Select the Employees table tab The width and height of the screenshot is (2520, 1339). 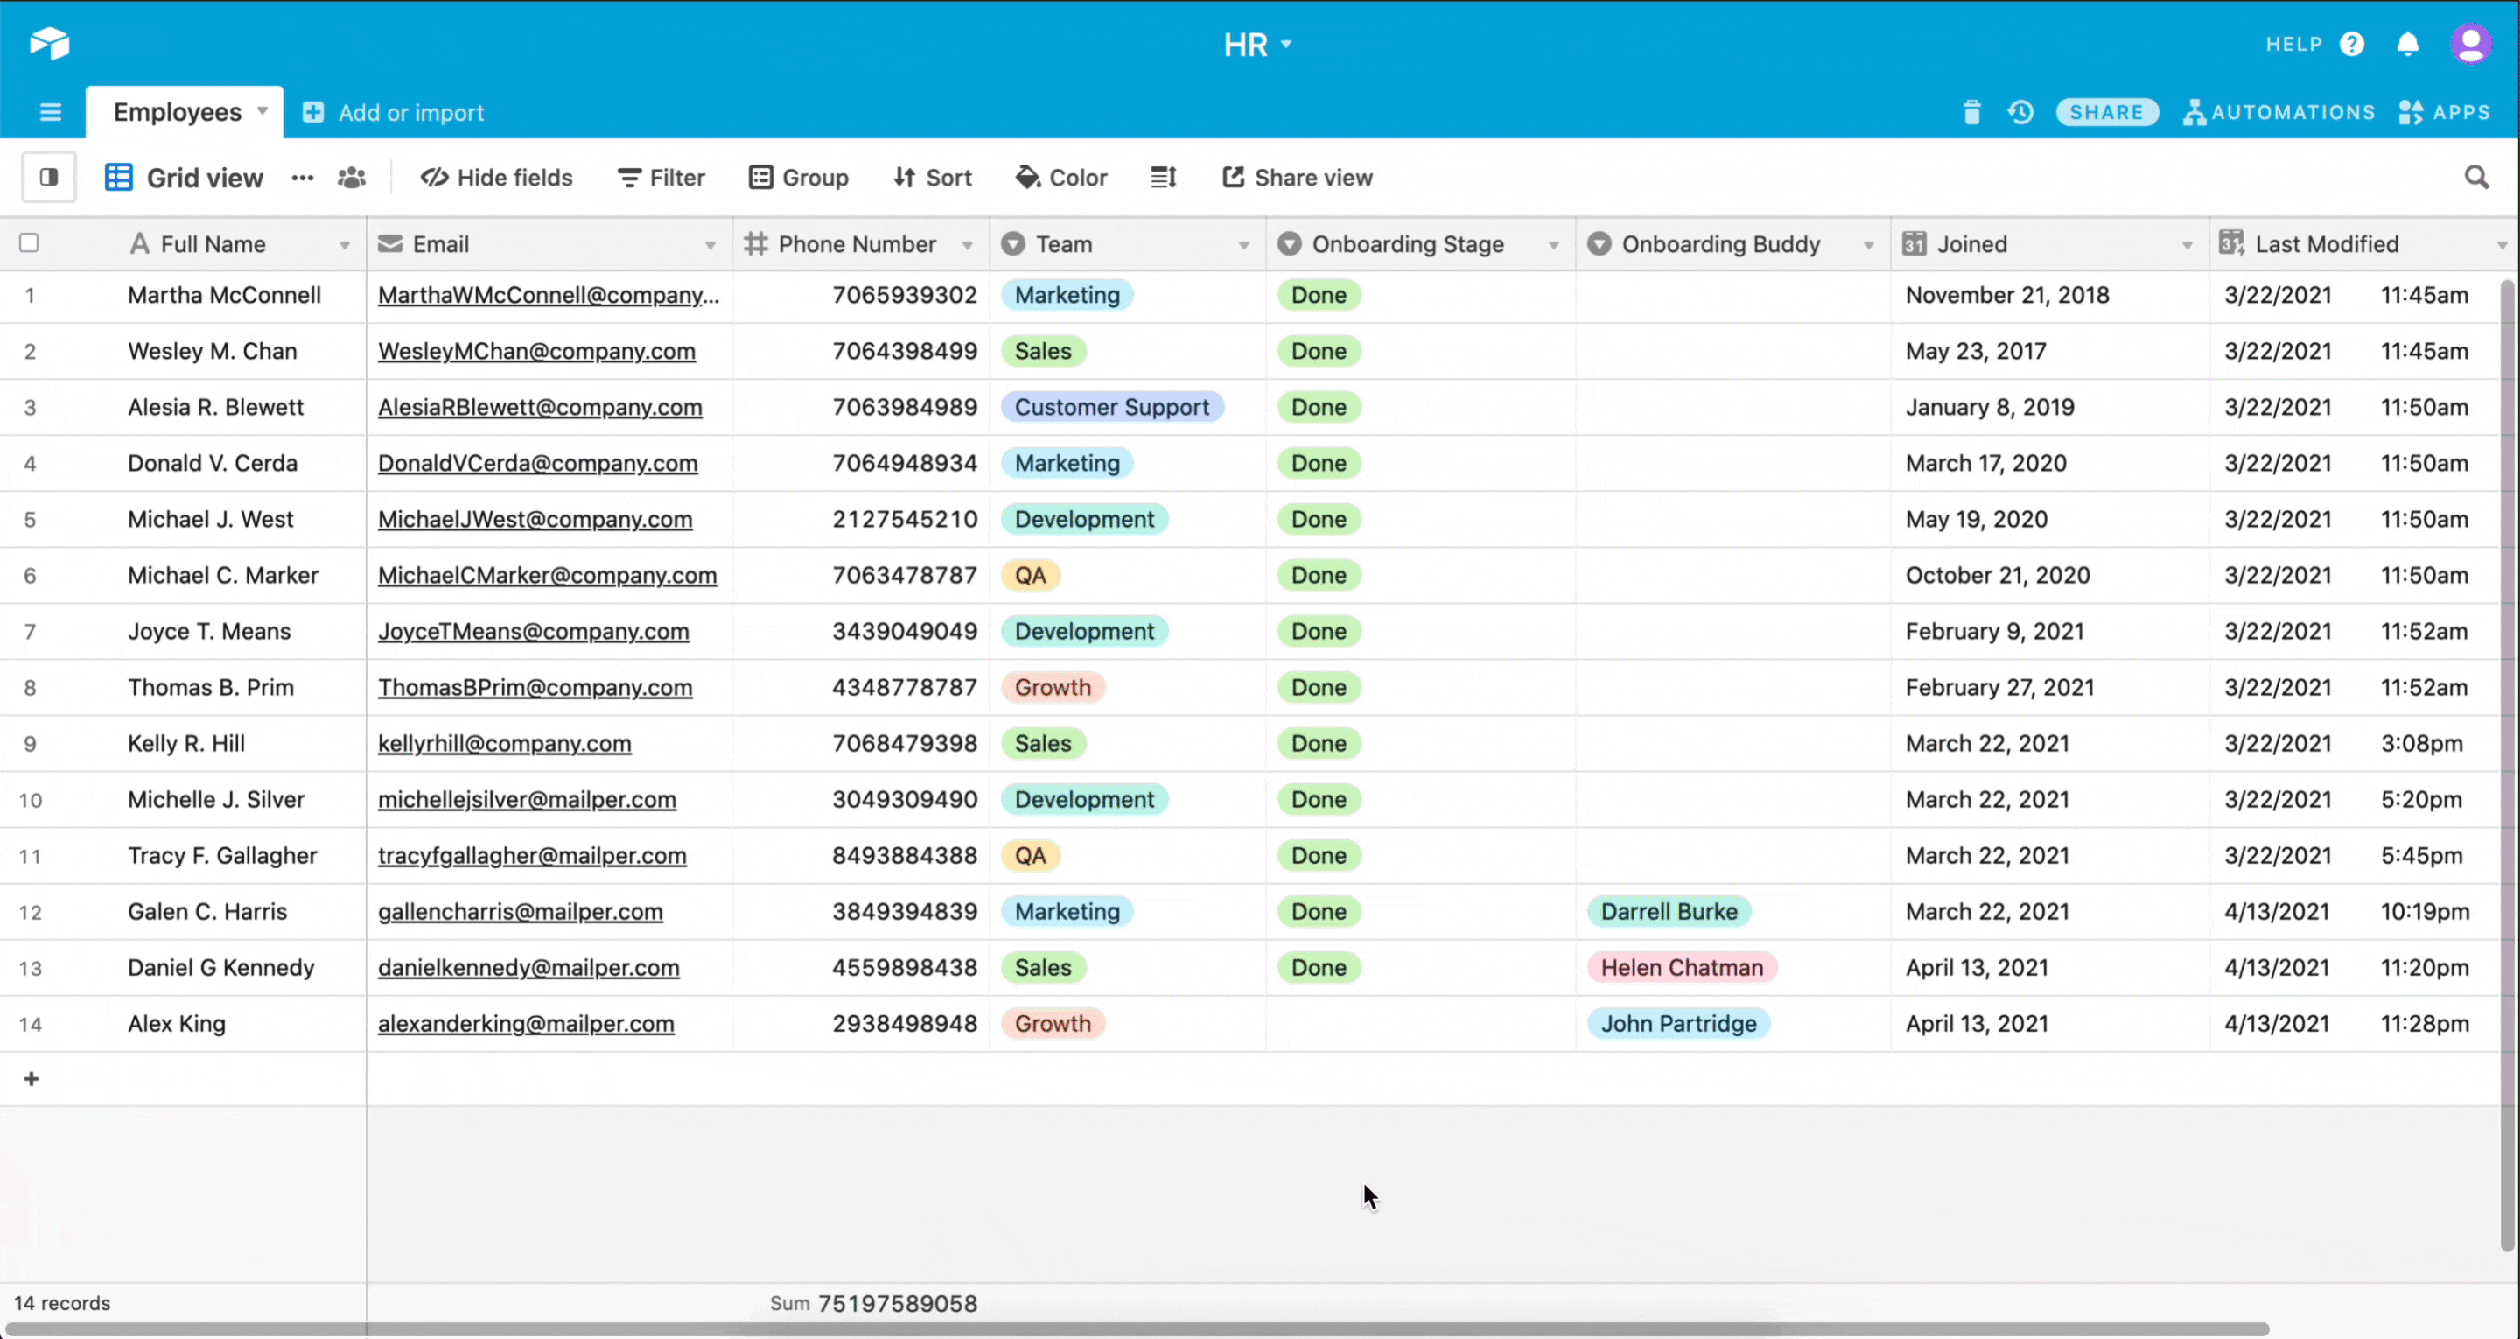(177, 113)
